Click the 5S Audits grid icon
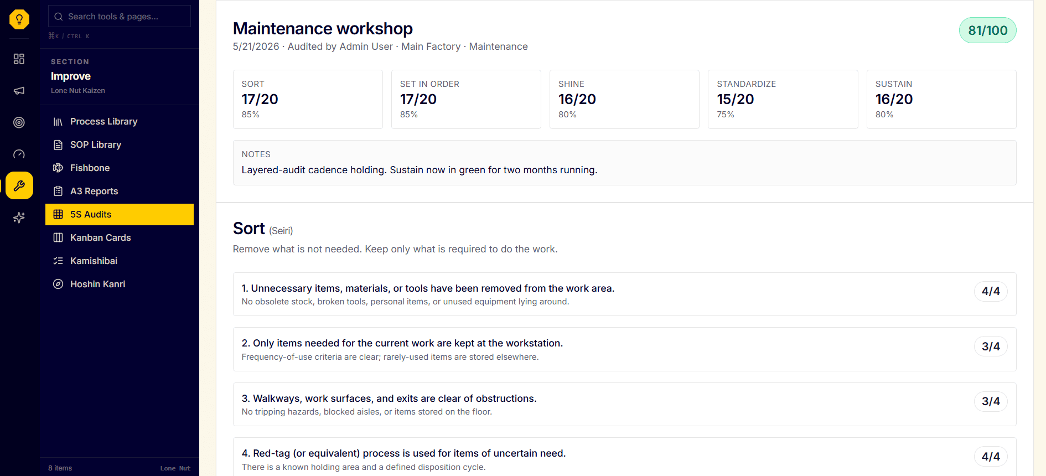 [x=58, y=215]
